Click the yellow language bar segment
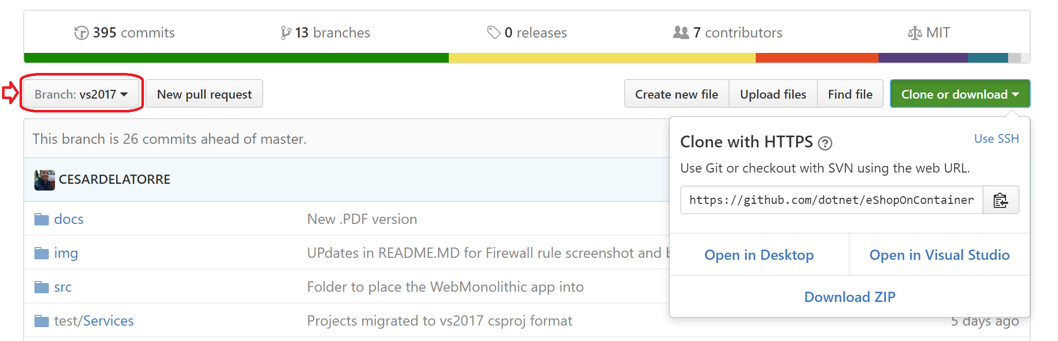The image size is (1058, 341). click(601, 58)
